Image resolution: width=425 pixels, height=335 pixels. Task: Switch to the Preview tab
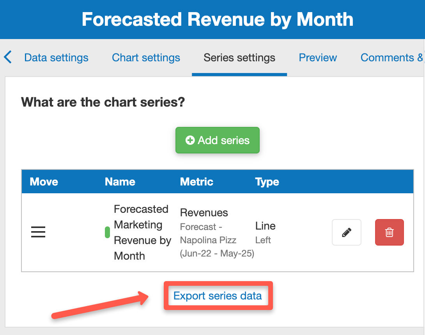(317, 57)
